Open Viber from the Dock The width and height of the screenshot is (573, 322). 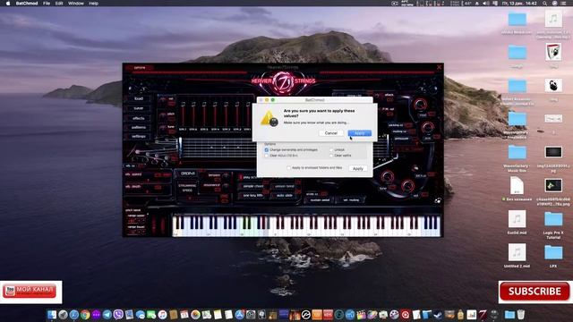pos(118,314)
